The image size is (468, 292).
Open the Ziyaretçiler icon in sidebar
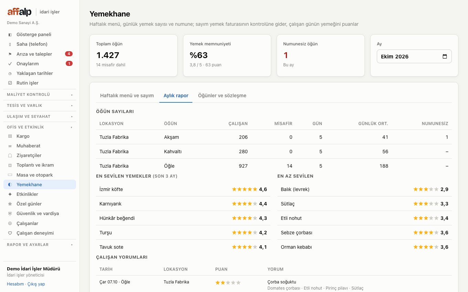(x=10, y=155)
